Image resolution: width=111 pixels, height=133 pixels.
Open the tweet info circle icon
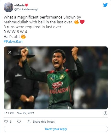click(x=106, y=113)
